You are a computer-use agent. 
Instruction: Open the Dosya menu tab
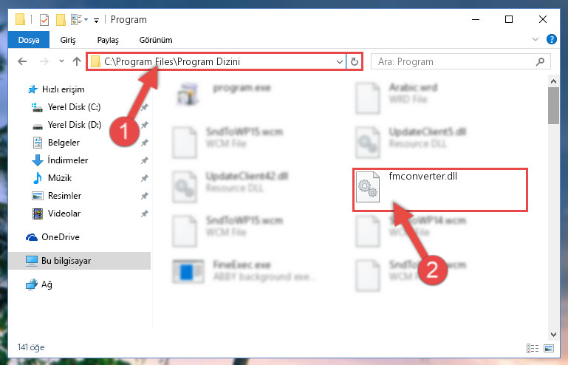[29, 40]
